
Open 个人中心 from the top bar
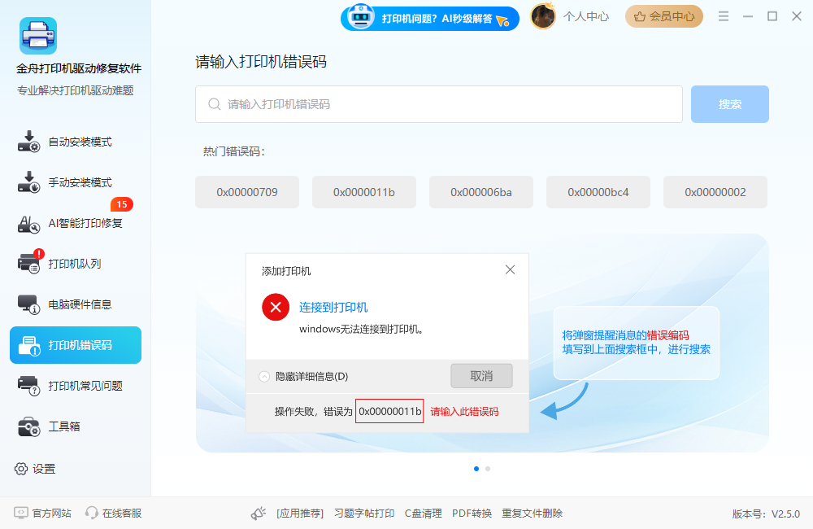[588, 16]
